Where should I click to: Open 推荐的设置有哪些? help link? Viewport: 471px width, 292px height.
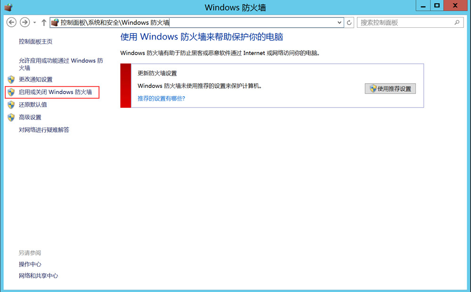pos(161,98)
